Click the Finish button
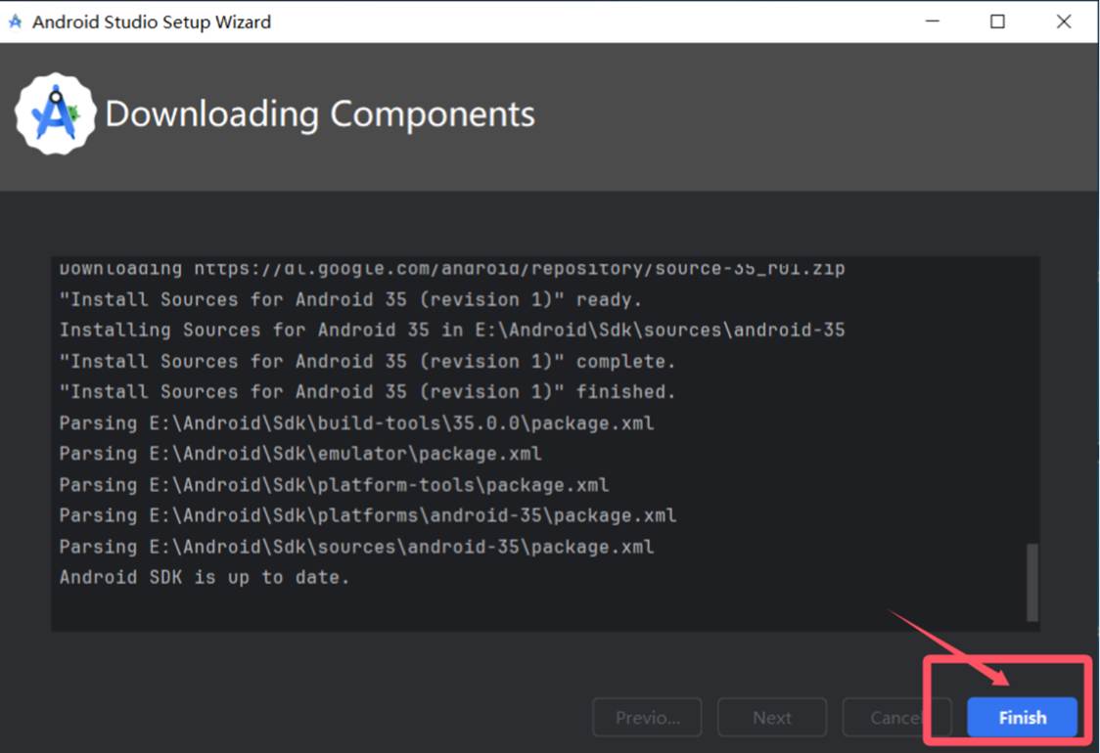The height and width of the screenshot is (753, 1100). (x=1022, y=717)
